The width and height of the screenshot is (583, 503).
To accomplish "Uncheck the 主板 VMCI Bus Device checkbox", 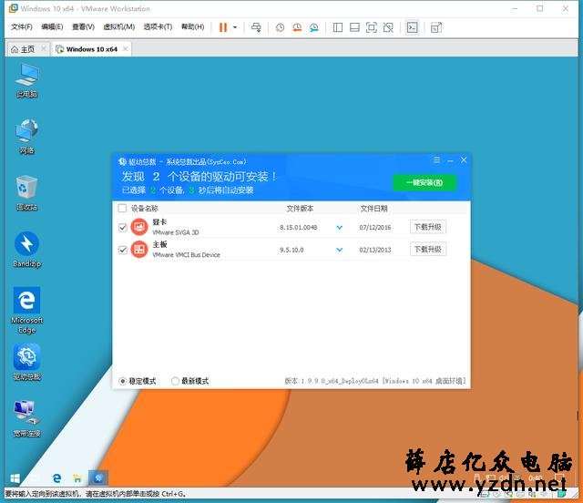I will coord(123,250).
